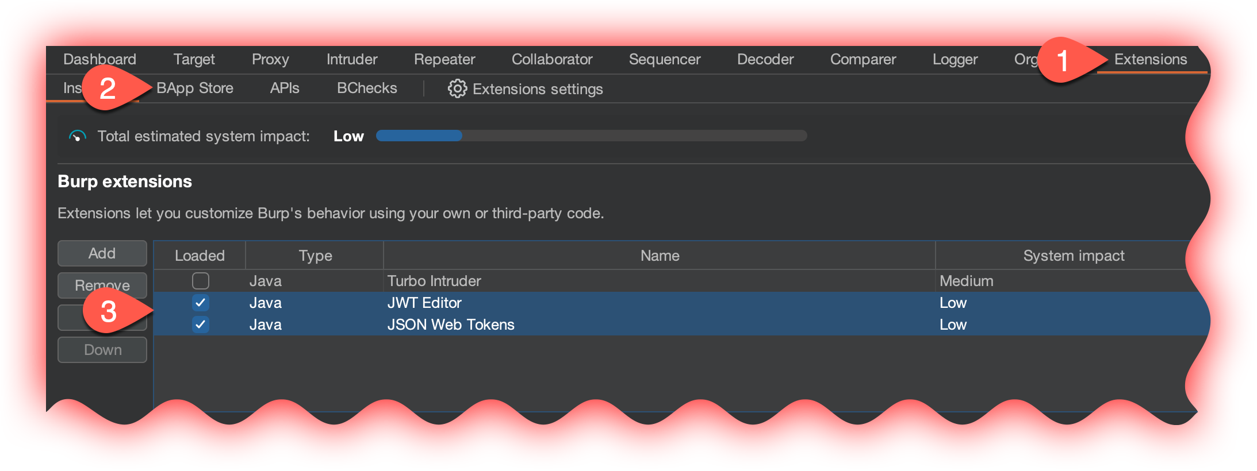Select the Decoder tab

click(x=765, y=59)
